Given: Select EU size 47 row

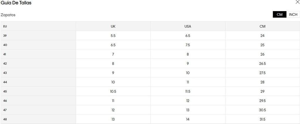Looking at the screenshot, I should tap(5, 110).
